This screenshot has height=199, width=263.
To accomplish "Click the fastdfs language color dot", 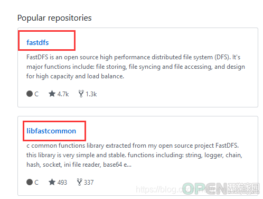I will coord(30,94).
